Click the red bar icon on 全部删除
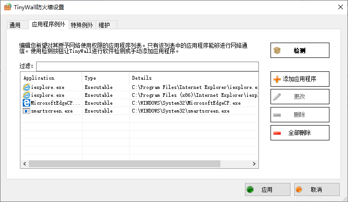Image resolution: width=348 pixels, height=202 pixels. tap(277, 133)
